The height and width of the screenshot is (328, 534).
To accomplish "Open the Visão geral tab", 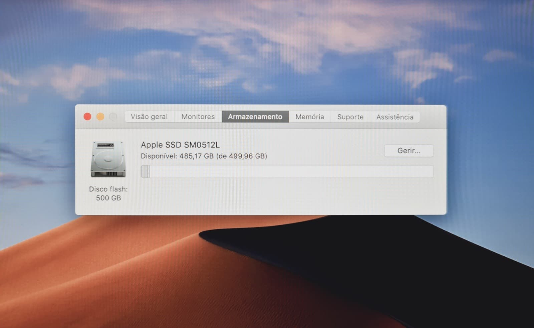I will point(150,116).
